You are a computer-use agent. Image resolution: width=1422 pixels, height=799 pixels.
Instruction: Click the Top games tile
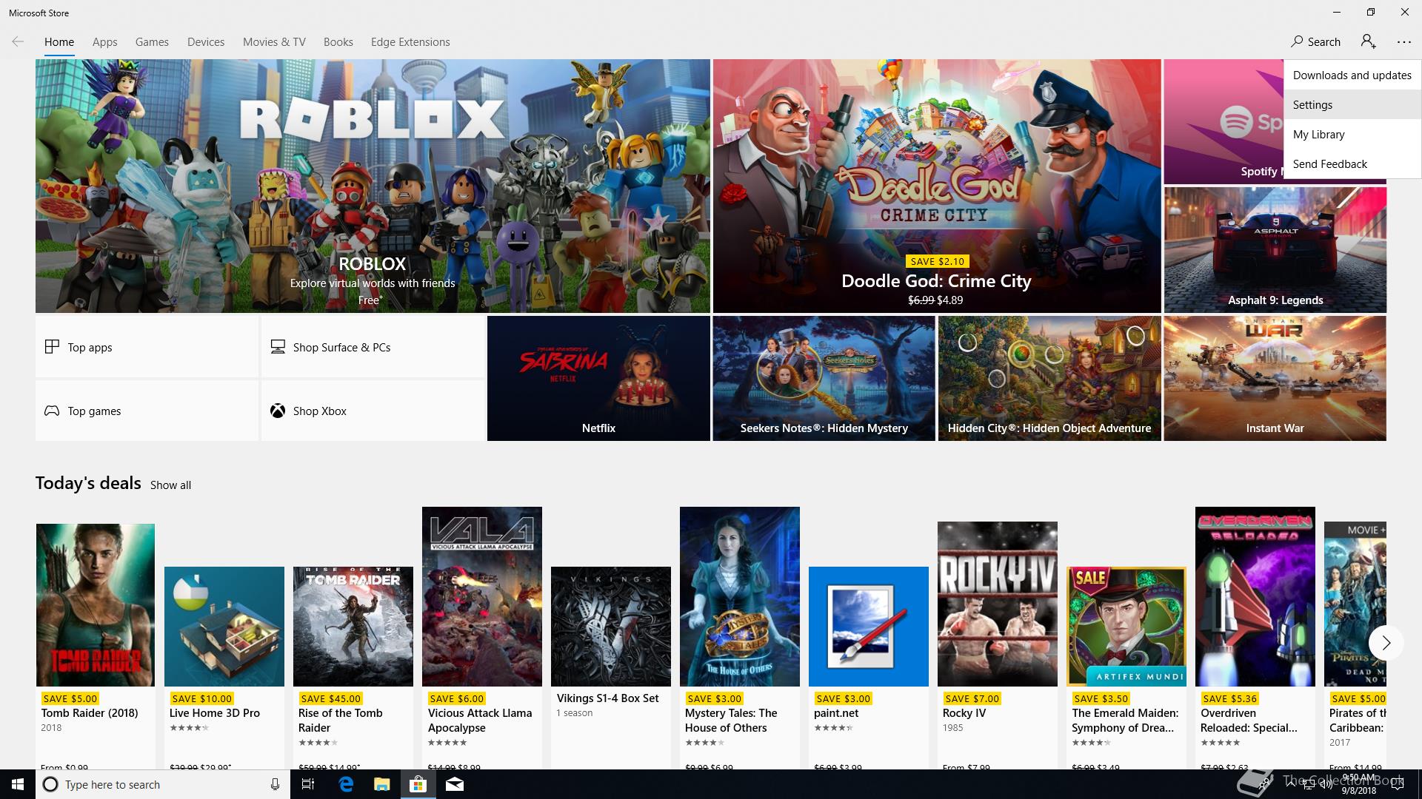pos(147,411)
